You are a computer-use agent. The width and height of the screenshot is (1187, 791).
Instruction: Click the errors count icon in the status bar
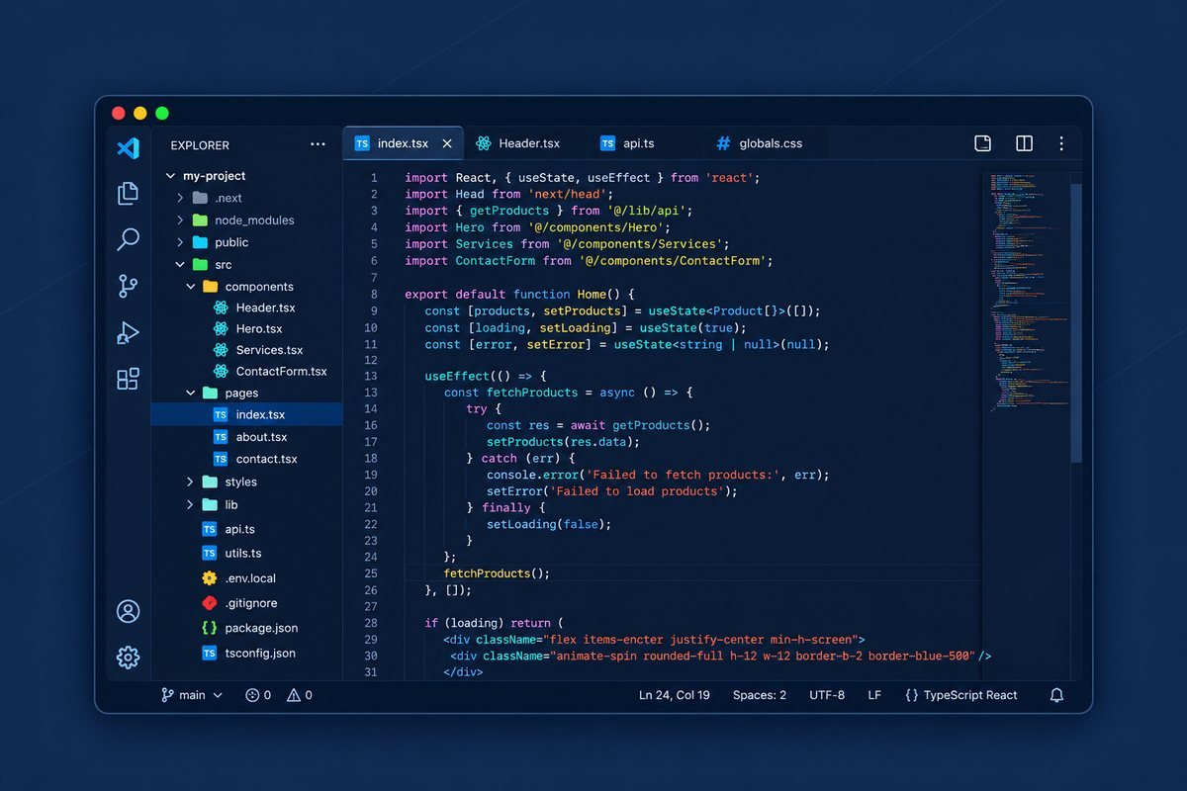pos(252,695)
